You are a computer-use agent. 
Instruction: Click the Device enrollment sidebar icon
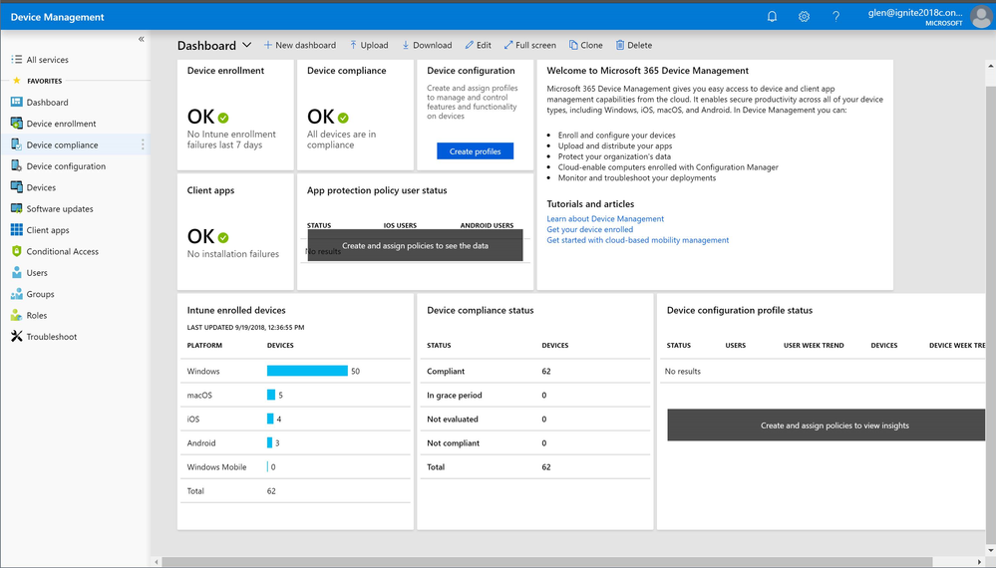[17, 124]
